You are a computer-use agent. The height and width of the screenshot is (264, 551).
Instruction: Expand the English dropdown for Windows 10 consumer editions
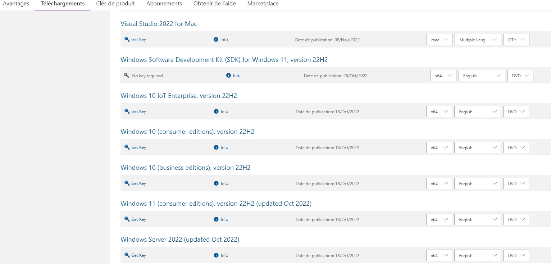pos(478,147)
